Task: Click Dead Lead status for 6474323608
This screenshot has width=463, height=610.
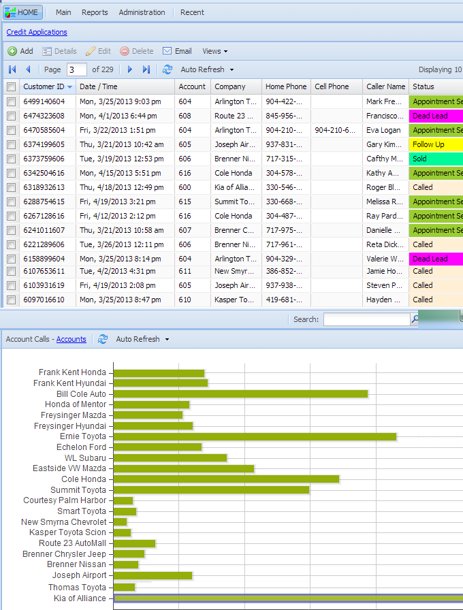Action: [436, 116]
